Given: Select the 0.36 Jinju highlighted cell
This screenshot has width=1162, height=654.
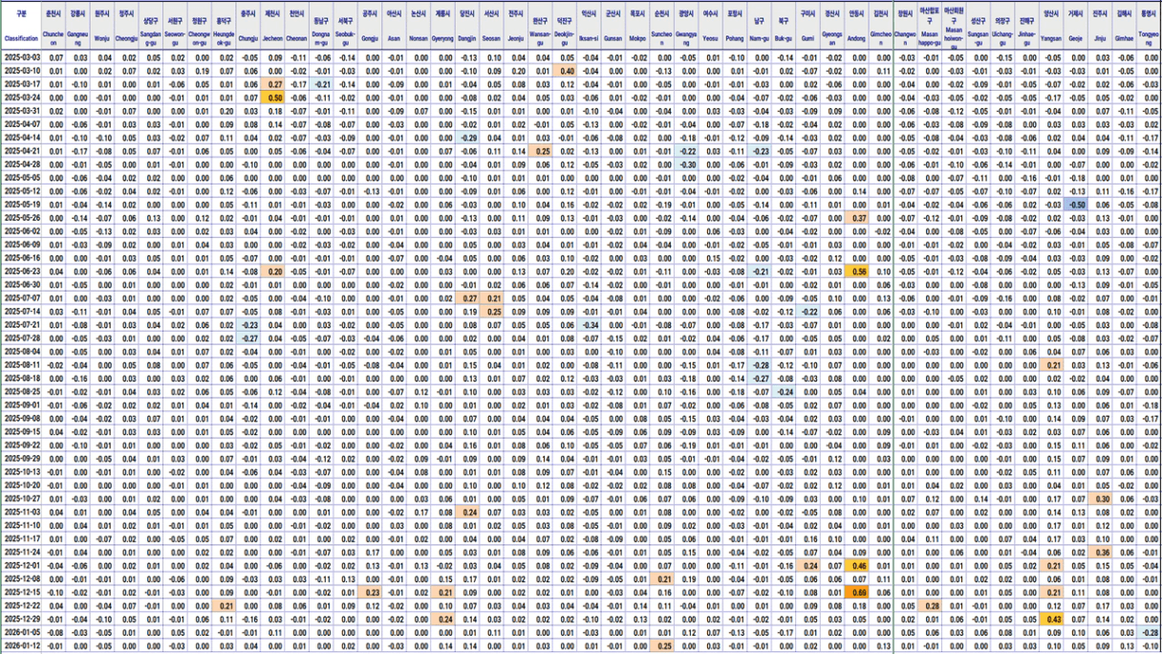Looking at the screenshot, I should [x=1102, y=553].
